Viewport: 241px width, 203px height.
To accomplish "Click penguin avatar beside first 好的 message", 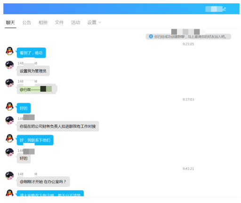I will point(9,107).
